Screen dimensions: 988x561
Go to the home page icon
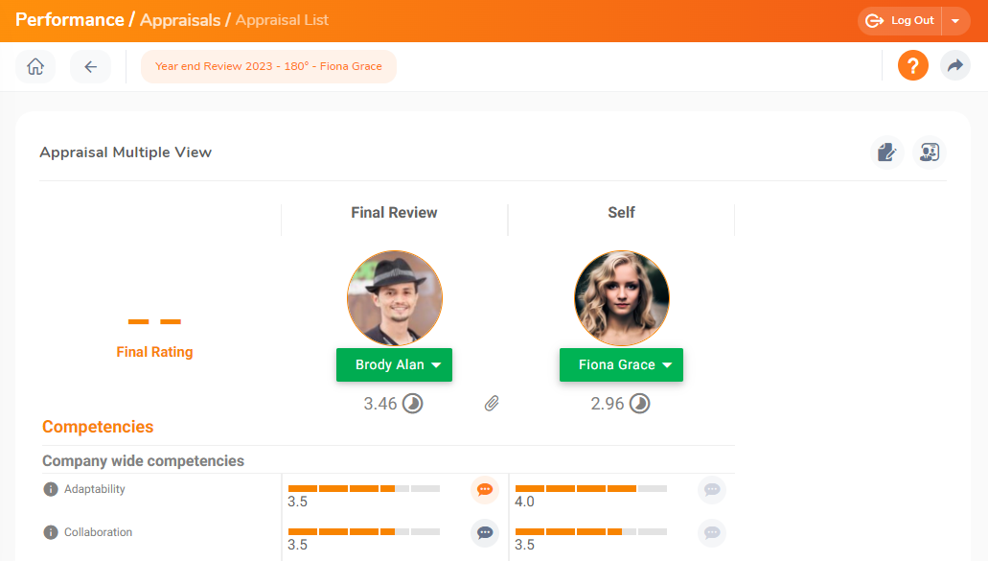35,67
